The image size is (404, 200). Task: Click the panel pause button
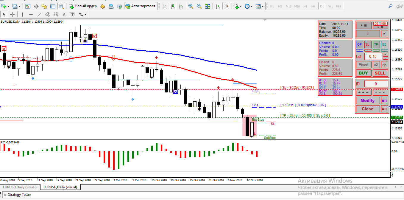(367, 34)
